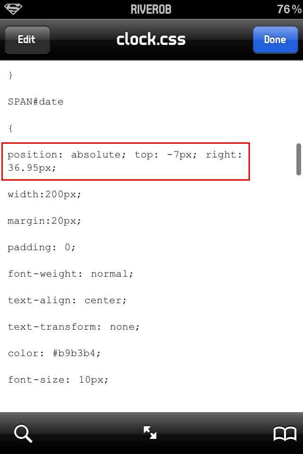Image resolution: width=303 pixels, height=454 pixels.
Task: Click the blue Done button
Action: click(275, 40)
